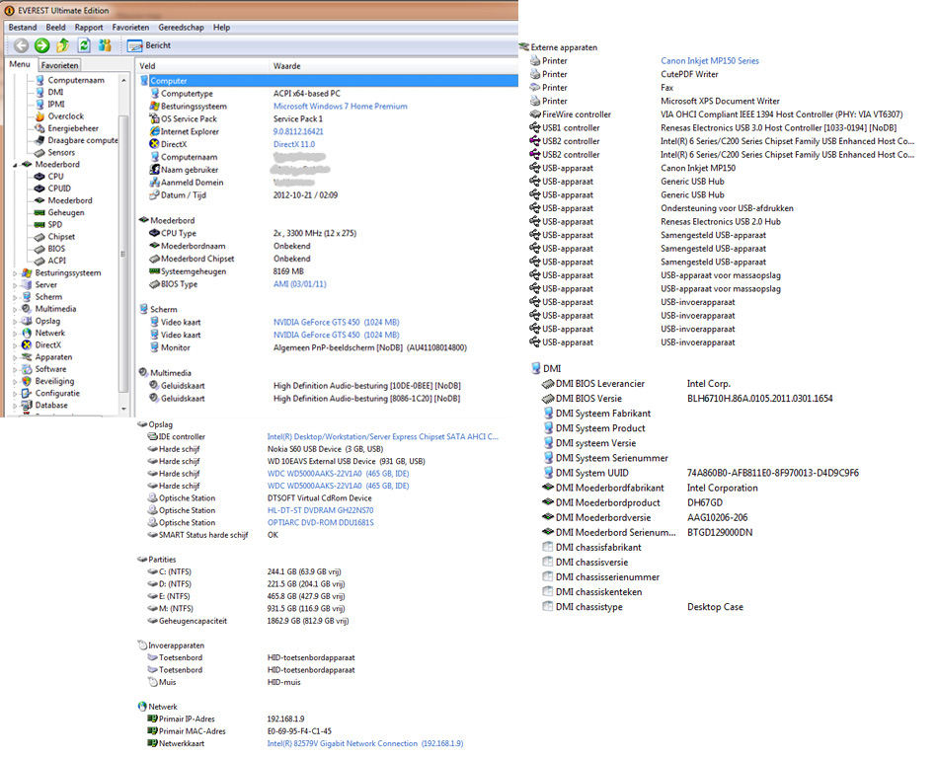This screenshot has height=758, width=938.
Task: Expand the Besturingssysteem tree node
Action: point(15,273)
